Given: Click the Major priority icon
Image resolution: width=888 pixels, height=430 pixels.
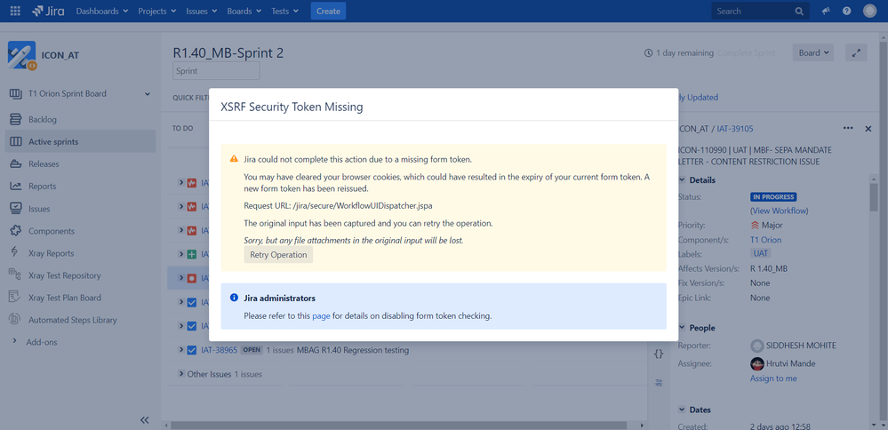Looking at the screenshot, I should (755, 225).
